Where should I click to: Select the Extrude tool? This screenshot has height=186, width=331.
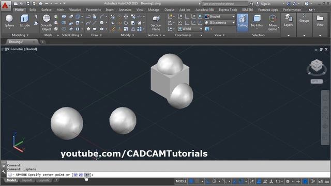tap(24, 21)
